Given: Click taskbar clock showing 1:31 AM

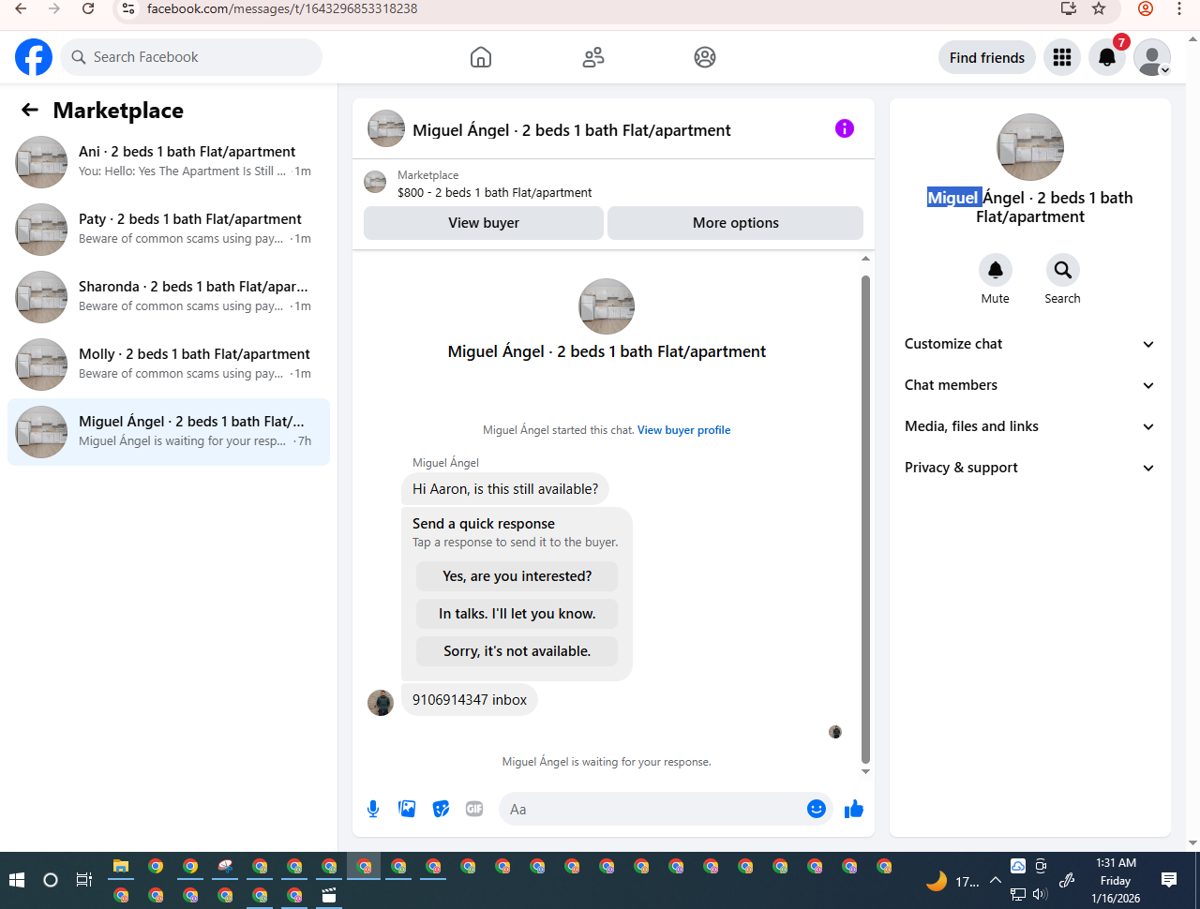Looking at the screenshot, I should pos(1116,880).
